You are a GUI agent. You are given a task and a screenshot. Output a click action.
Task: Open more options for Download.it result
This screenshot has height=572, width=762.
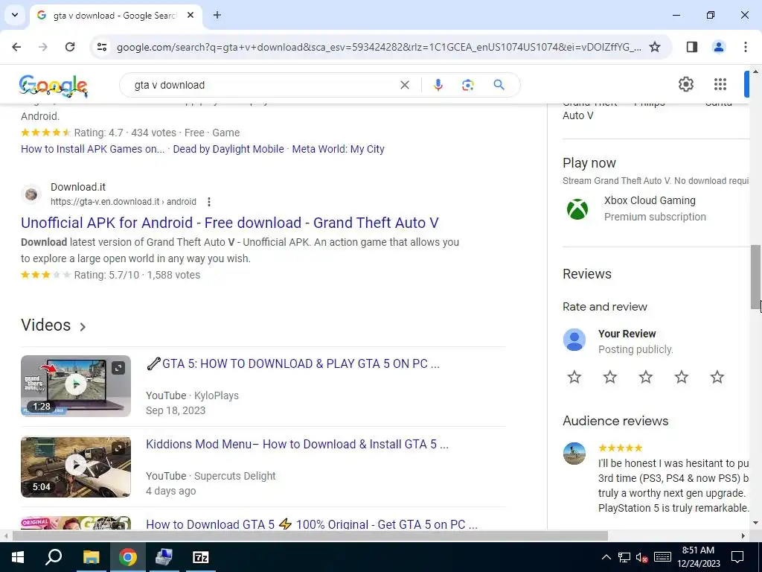(208, 201)
